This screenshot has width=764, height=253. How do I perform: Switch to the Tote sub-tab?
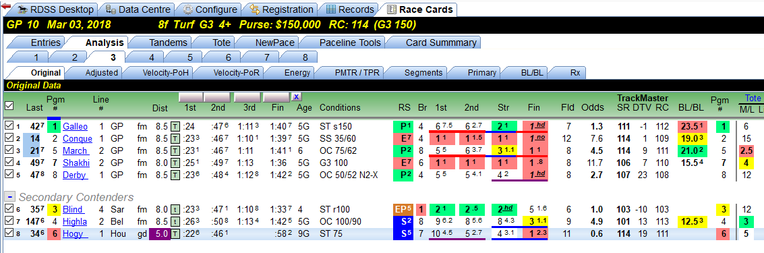[221, 43]
